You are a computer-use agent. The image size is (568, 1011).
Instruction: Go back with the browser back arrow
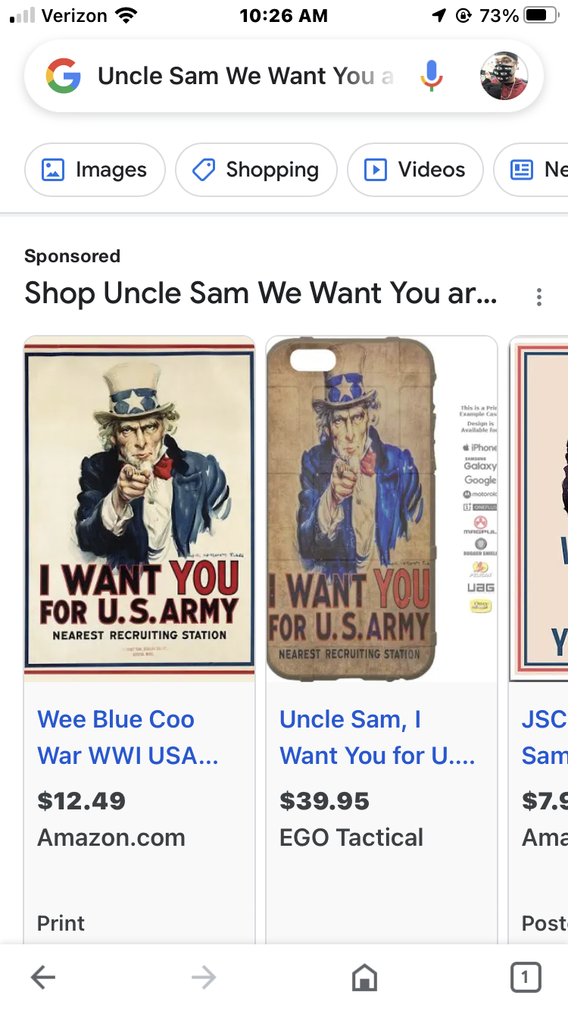[43, 978]
